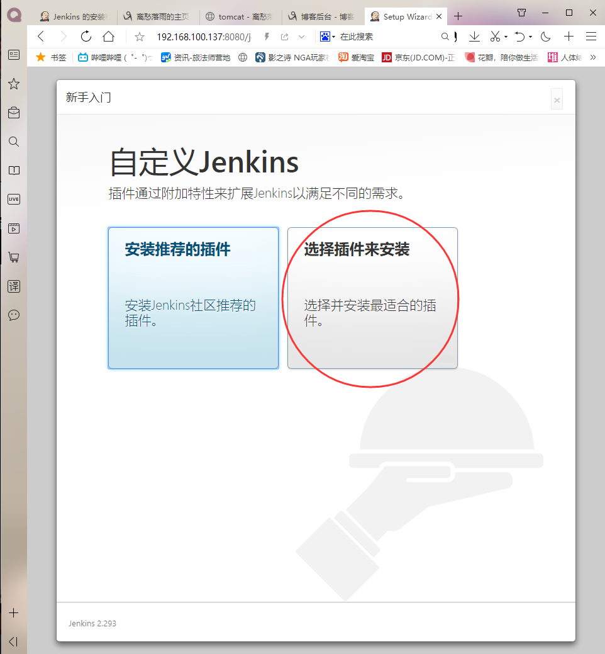
Task: Expand the address bar dropdown chevron
Action: pos(302,37)
